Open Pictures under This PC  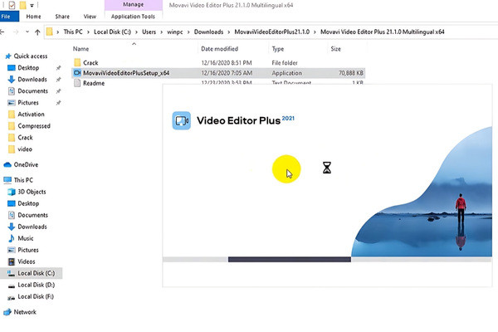click(x=28, y=250)
